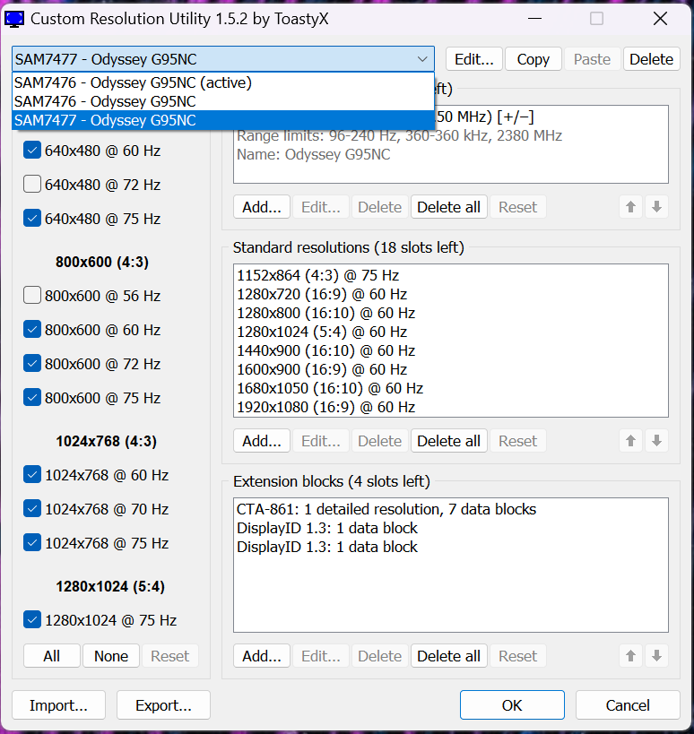
Task: Move detailed resolution up with arrow icon
Action: click(630, 207)
